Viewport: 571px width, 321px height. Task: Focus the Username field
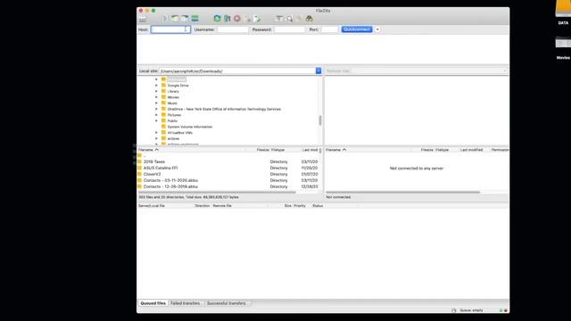click(233, 29)
